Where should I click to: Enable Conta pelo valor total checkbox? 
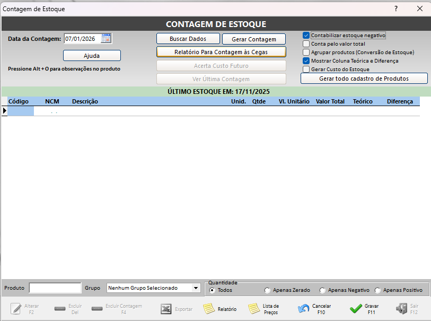click(x=306, y=44)
